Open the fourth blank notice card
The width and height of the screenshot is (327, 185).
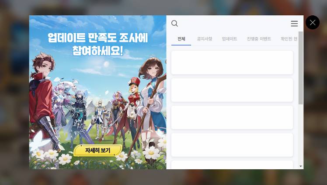click(x=232, y=145)
